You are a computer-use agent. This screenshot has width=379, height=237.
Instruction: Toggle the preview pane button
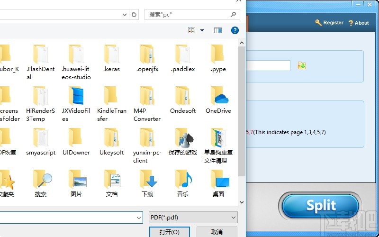tap(218, 30)
